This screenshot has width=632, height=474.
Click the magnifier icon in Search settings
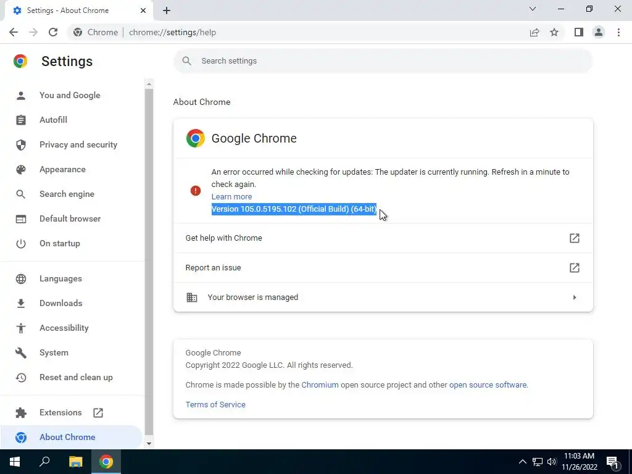tap(186, 61)
